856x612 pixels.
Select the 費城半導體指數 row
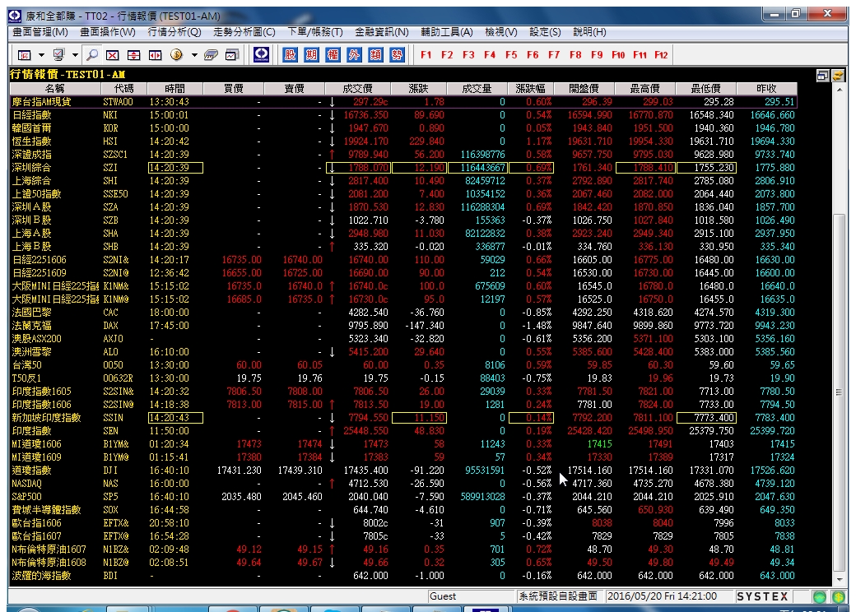coord(403,509)
